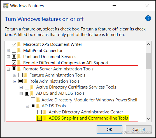Uncheck Remote Differential Compression API Support

tap(14, 63)
